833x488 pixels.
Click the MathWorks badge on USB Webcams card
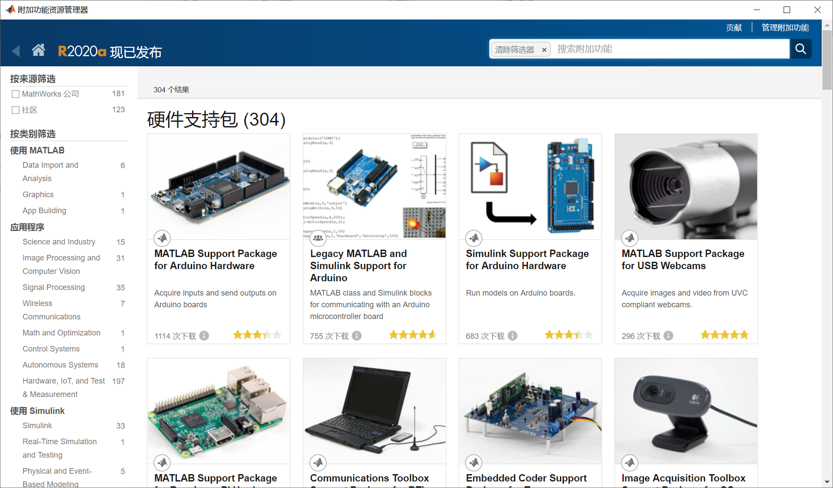pyautogui.click(x=630, y=238)
